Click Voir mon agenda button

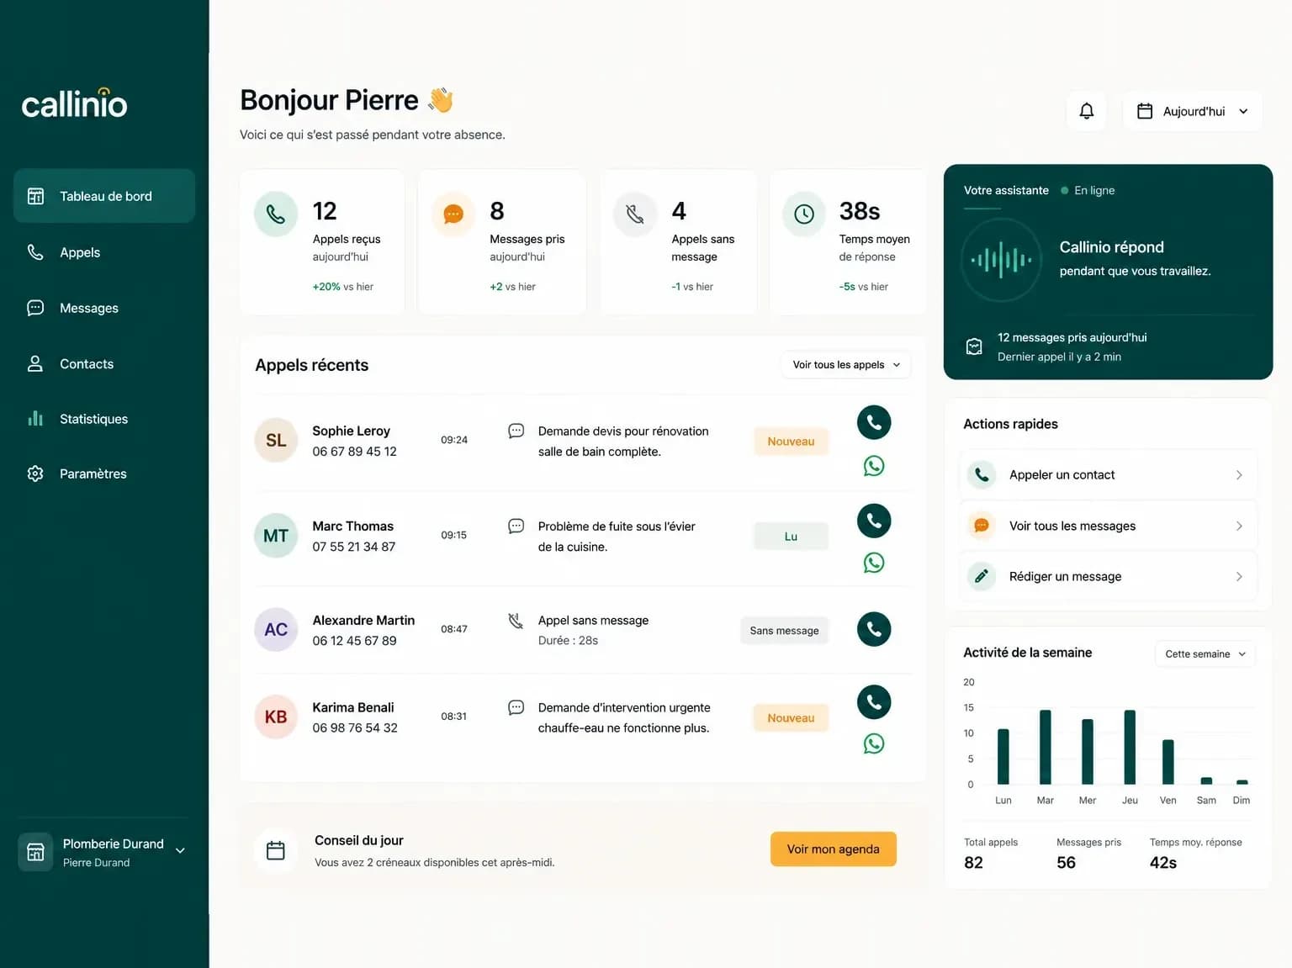tap(833, 849)
